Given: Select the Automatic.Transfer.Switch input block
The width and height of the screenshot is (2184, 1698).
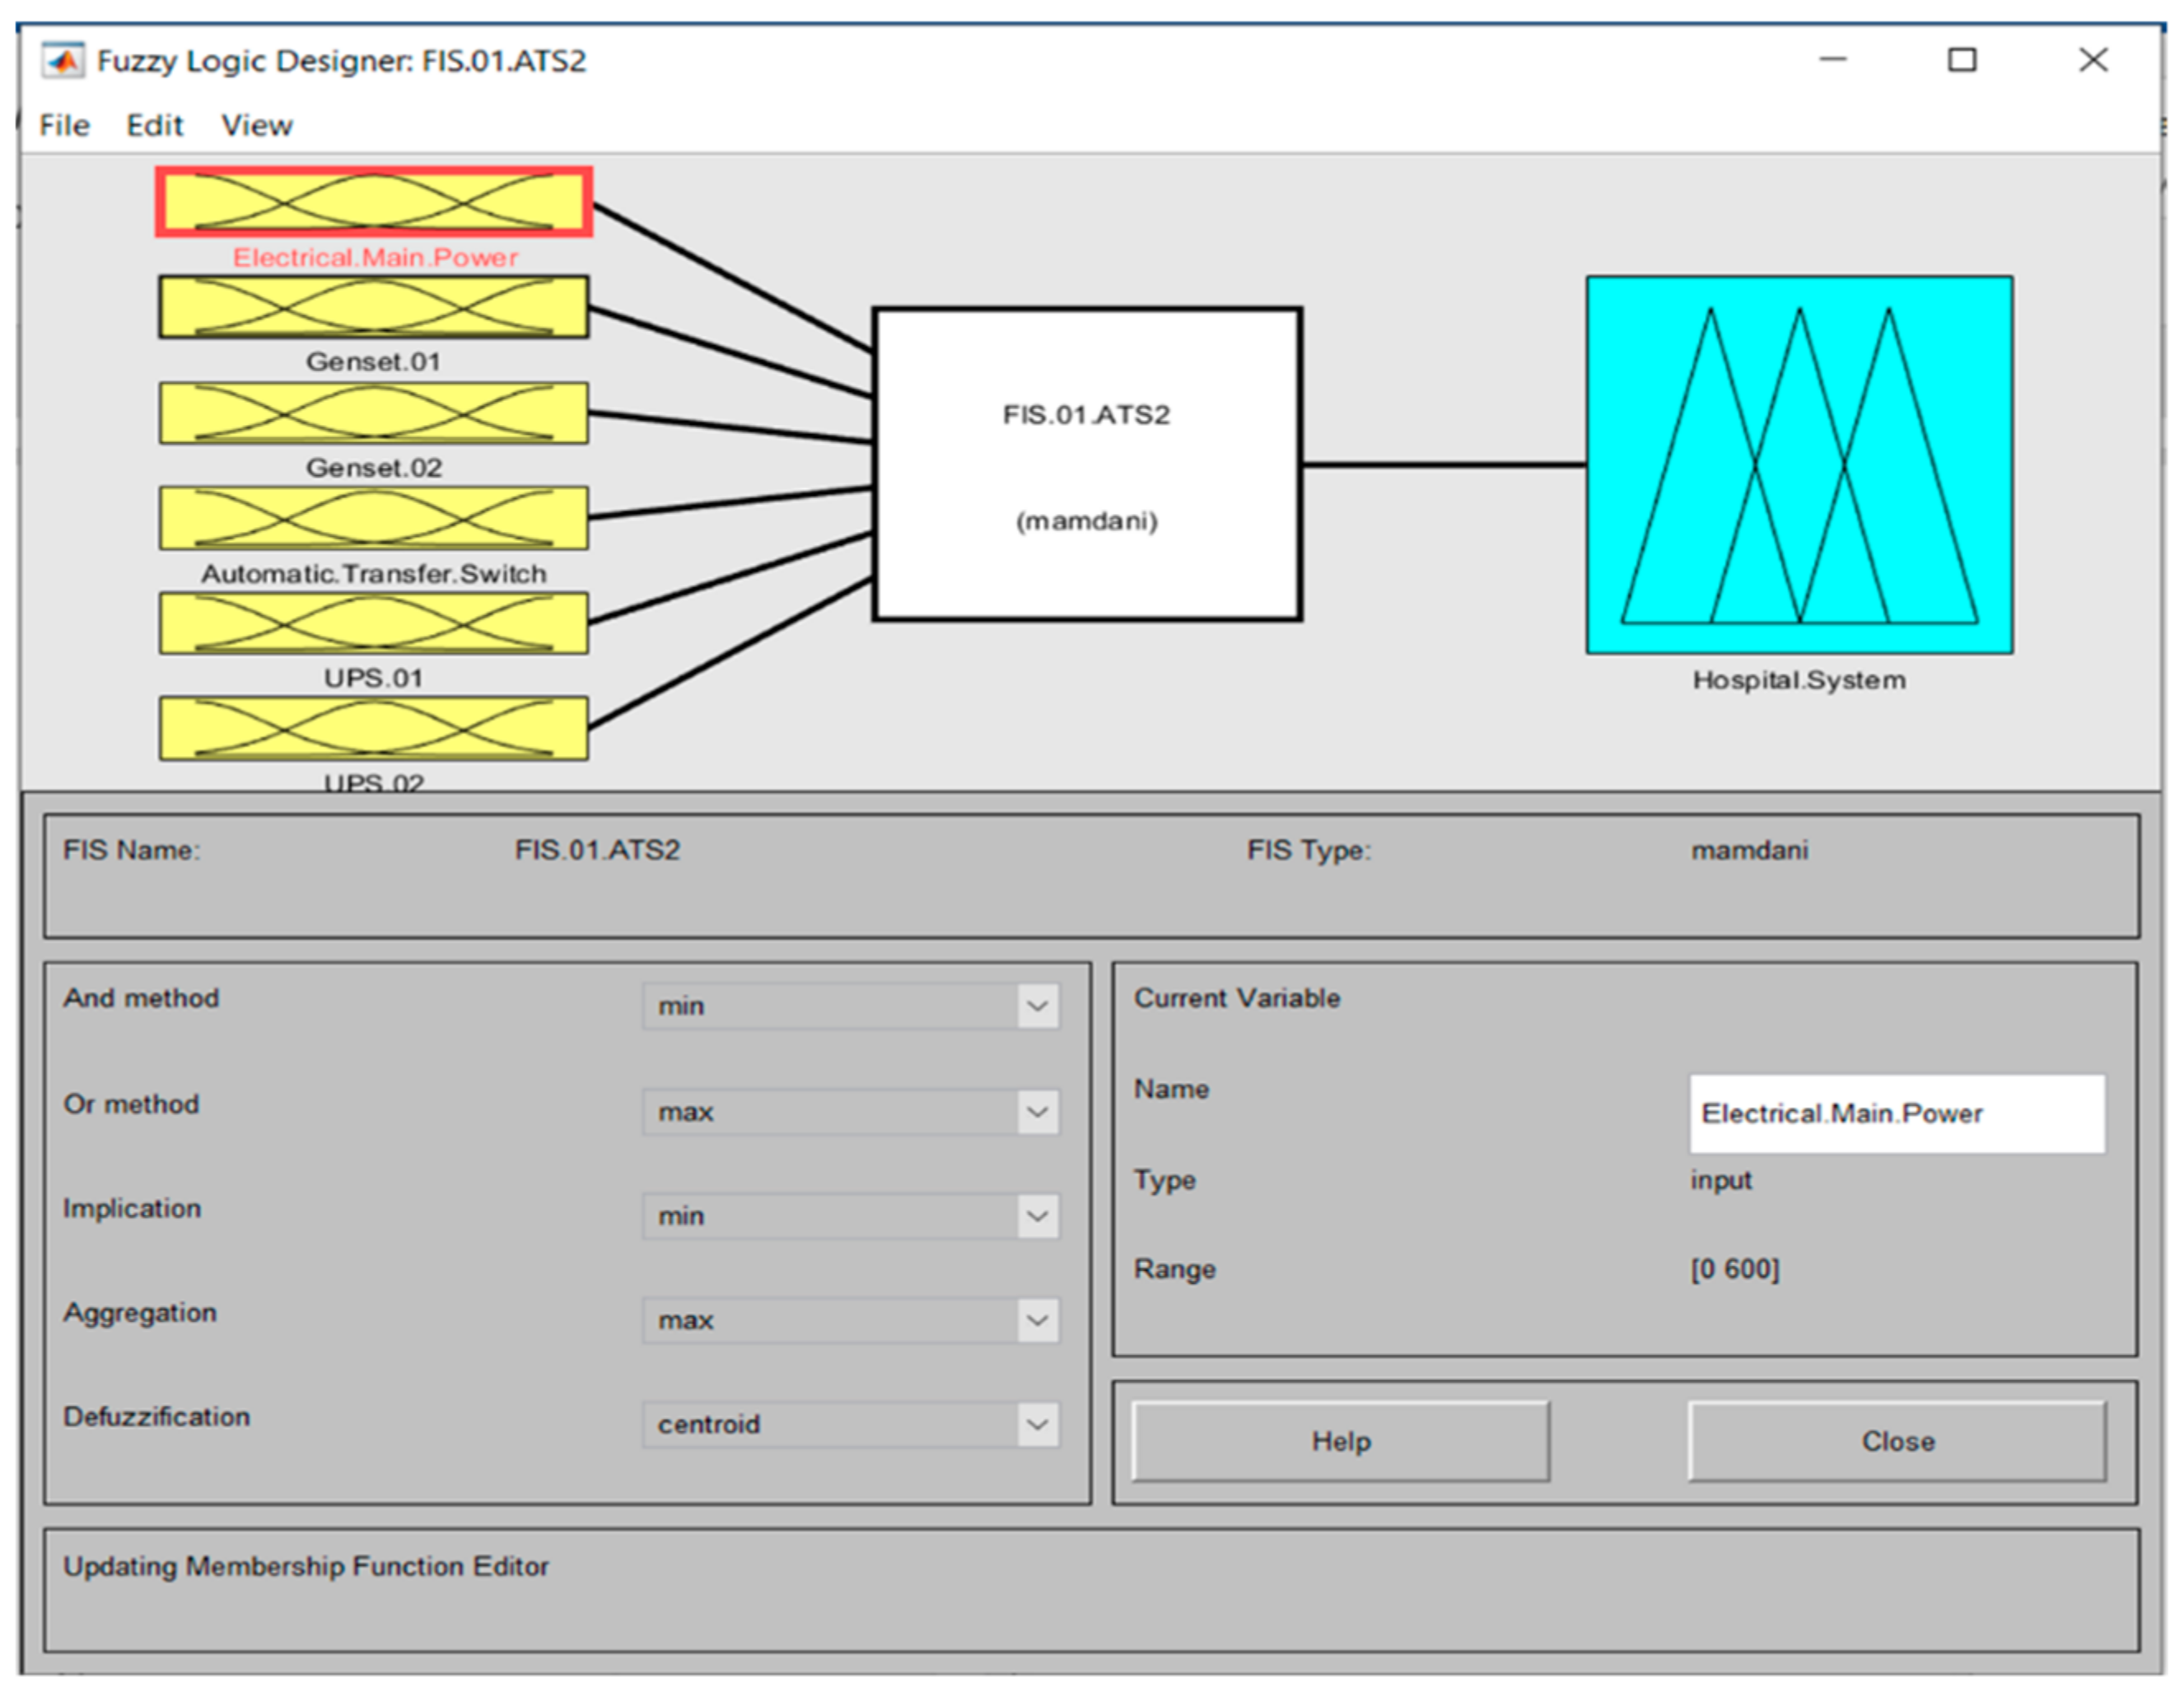Looking at the screenshot, I should (373, 518).
